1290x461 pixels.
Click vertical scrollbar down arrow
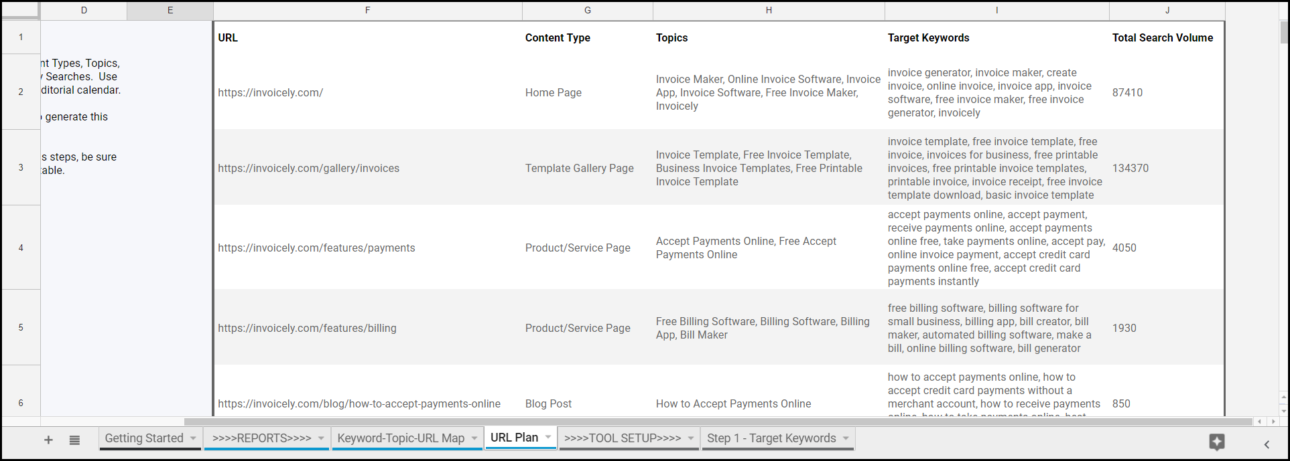[x=1284, y=410]
